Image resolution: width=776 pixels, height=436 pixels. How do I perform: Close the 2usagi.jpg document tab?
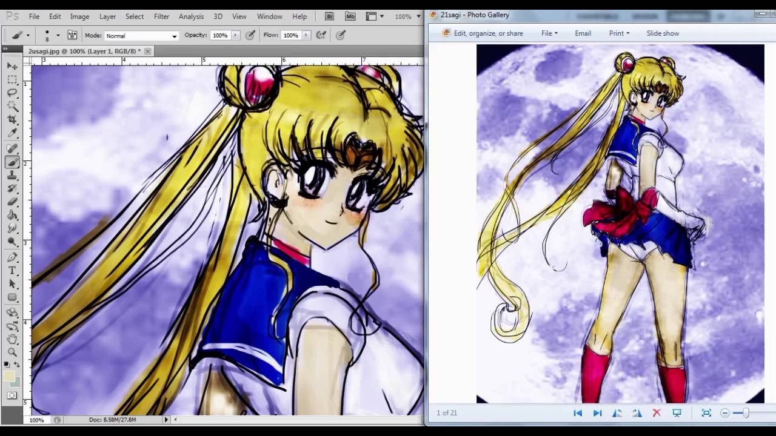pyautogui.click(x=147, y=51)
